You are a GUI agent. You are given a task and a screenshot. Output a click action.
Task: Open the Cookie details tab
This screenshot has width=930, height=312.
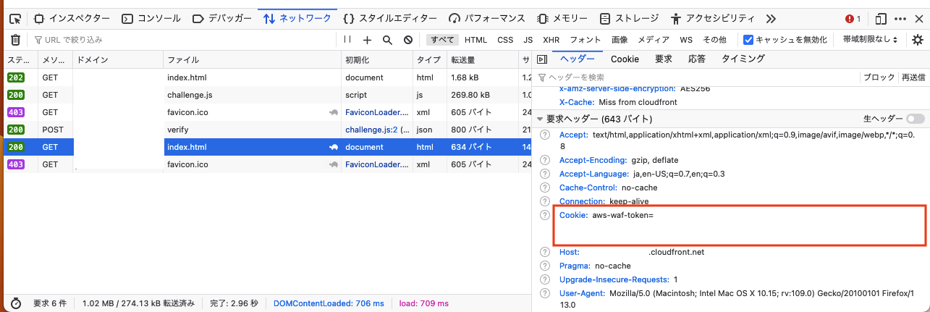(x=625, y=59)
